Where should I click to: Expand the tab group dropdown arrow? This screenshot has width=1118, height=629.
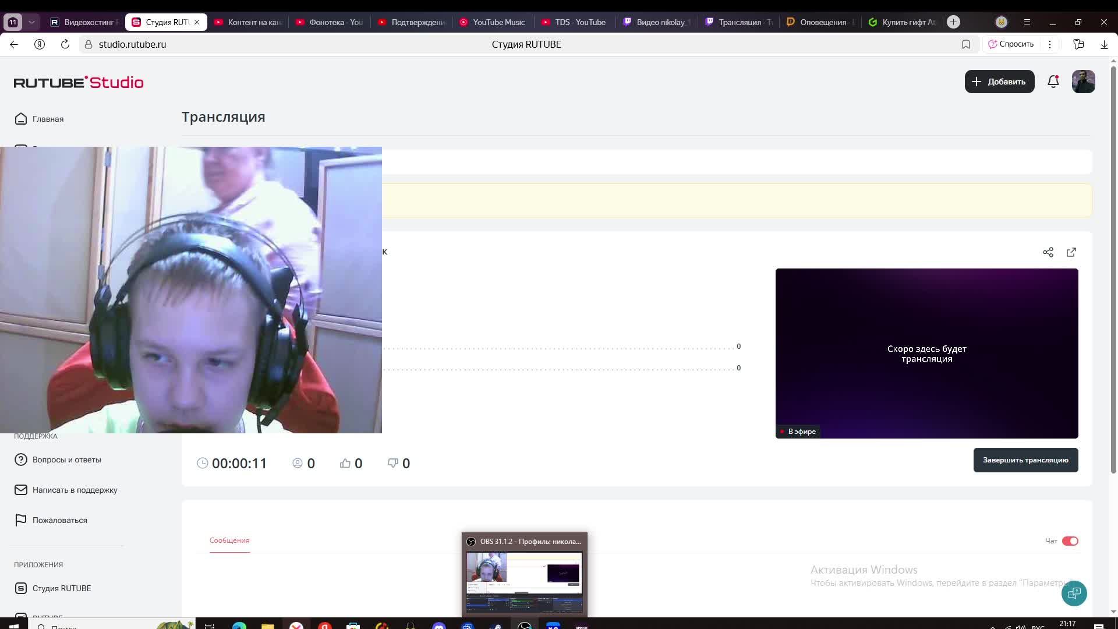coord(31,22)
